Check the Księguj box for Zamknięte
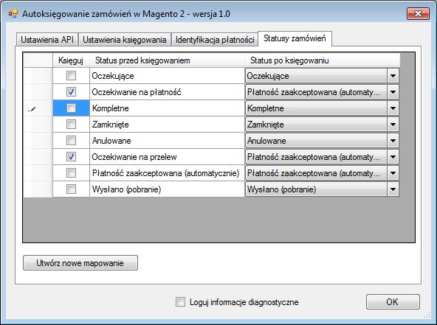 (x=71, y=124)
